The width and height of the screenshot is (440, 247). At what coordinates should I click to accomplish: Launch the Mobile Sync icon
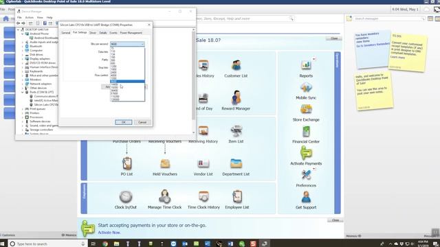(x=306, y=88)
